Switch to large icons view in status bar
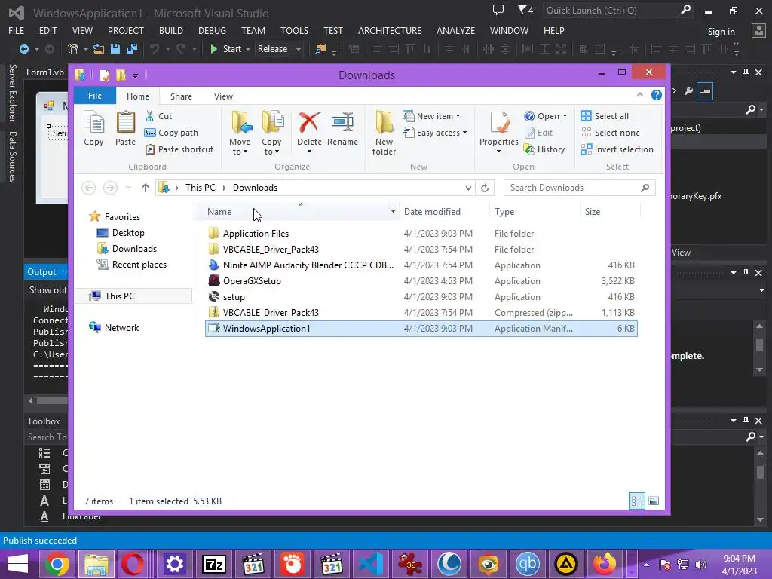This screenshot has width=772, height=579. [654, 501]
